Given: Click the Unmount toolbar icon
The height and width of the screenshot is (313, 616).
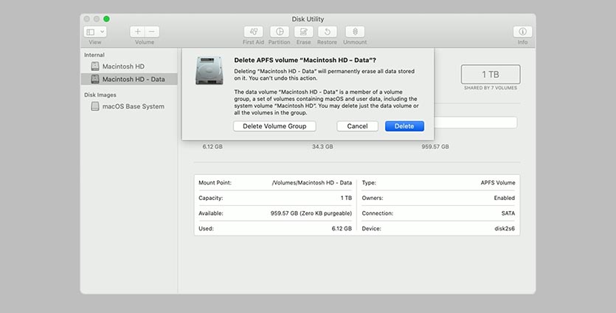Looking at the screenshot, I should [x=355, y=32].
